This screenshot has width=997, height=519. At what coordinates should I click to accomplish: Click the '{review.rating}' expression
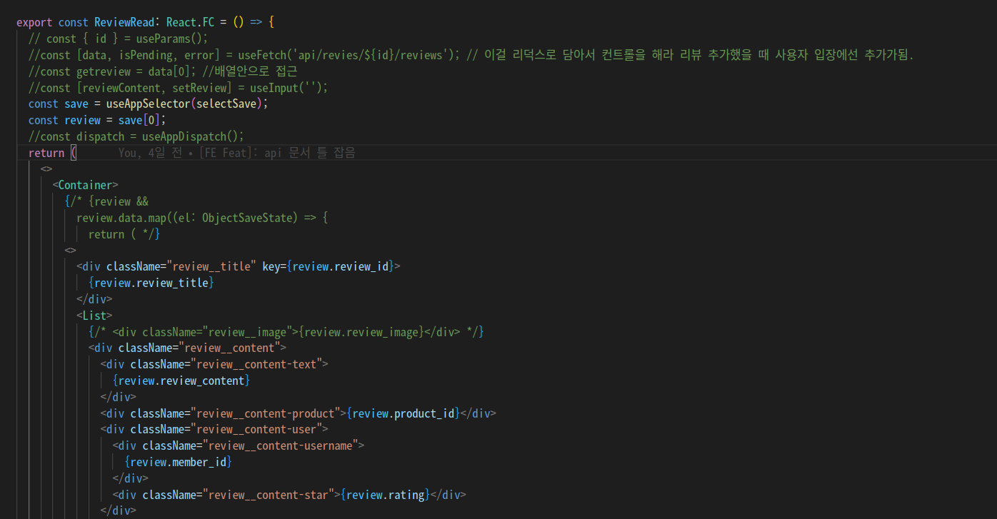[x=384, y=495]
